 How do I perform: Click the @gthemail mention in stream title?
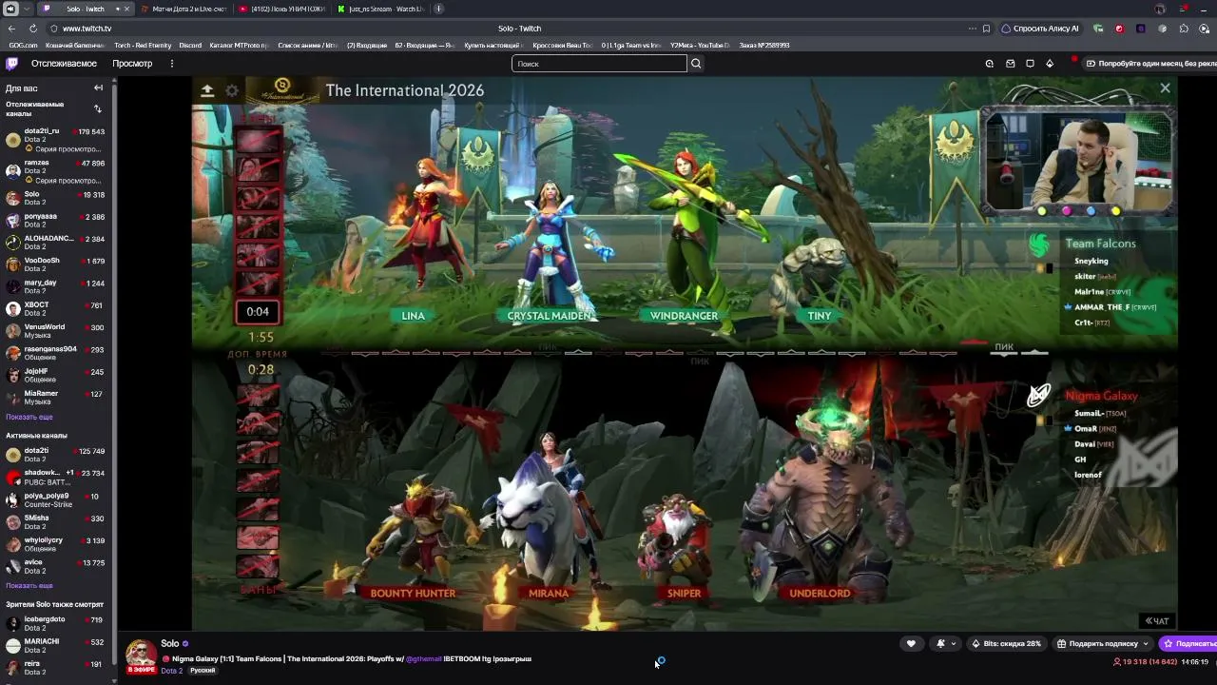click(424, 659)
